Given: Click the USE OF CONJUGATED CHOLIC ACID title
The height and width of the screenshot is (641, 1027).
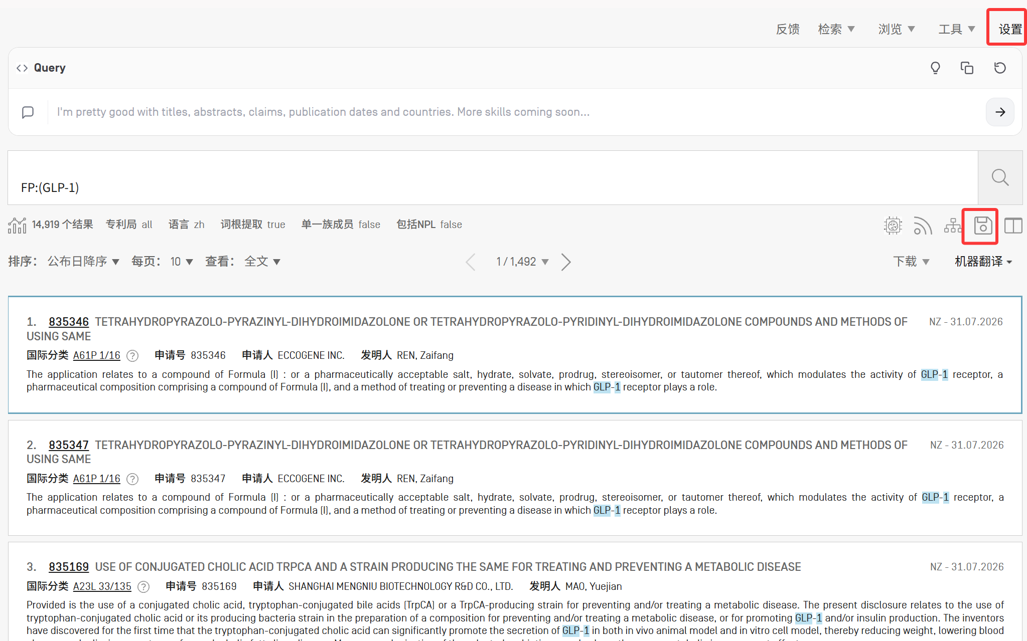Looking at the screenshot, I should tap(448, 567).
